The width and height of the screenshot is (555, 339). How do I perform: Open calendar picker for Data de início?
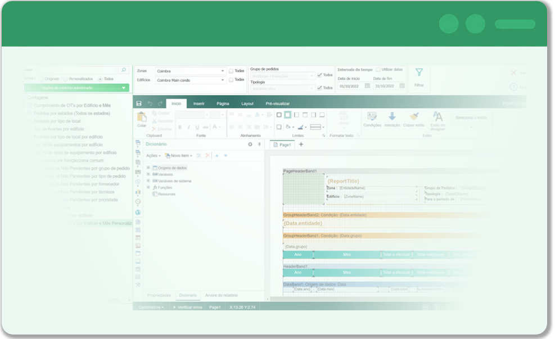coord(367,86)
